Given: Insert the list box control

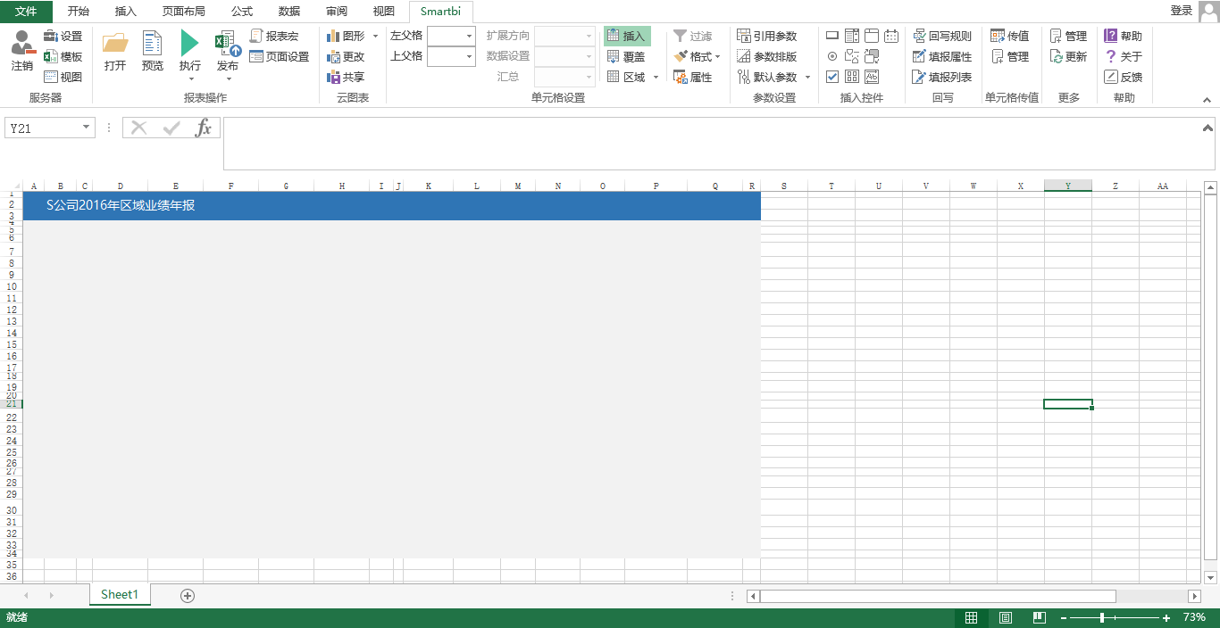Looking at the screenshot, I should (x=852, y=36).
